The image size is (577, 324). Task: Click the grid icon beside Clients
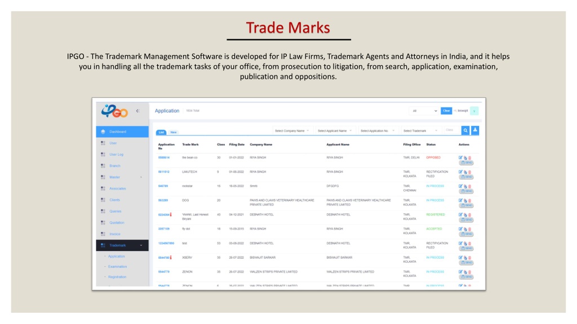pos(103,200)
